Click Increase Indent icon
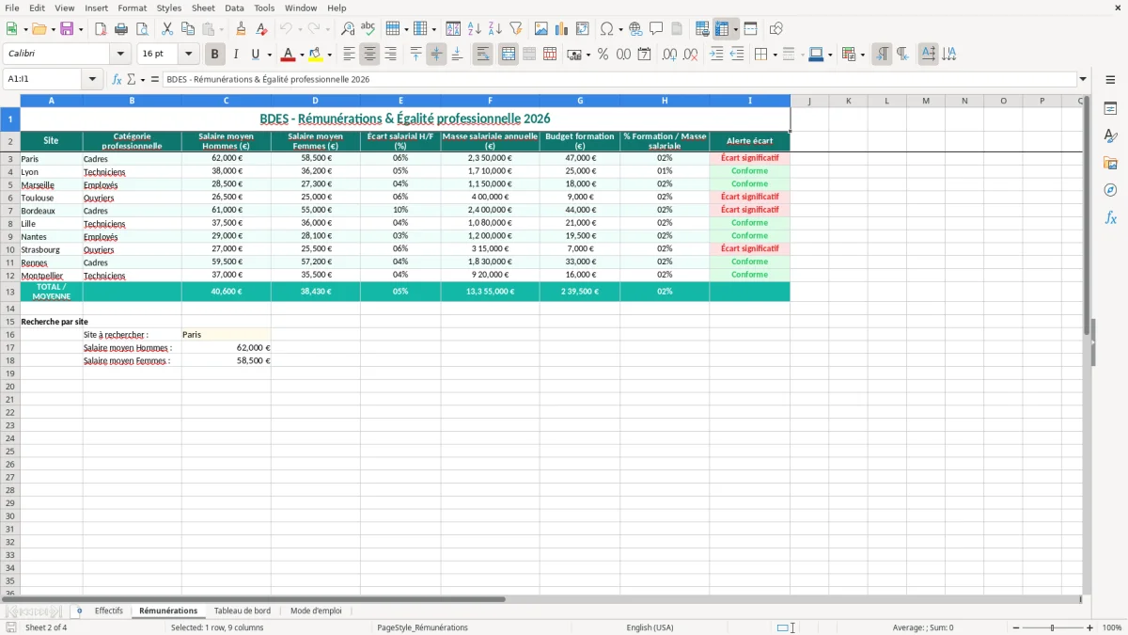Image resolution: width=1128 pixels, height=635 pixels. [716, 55]
